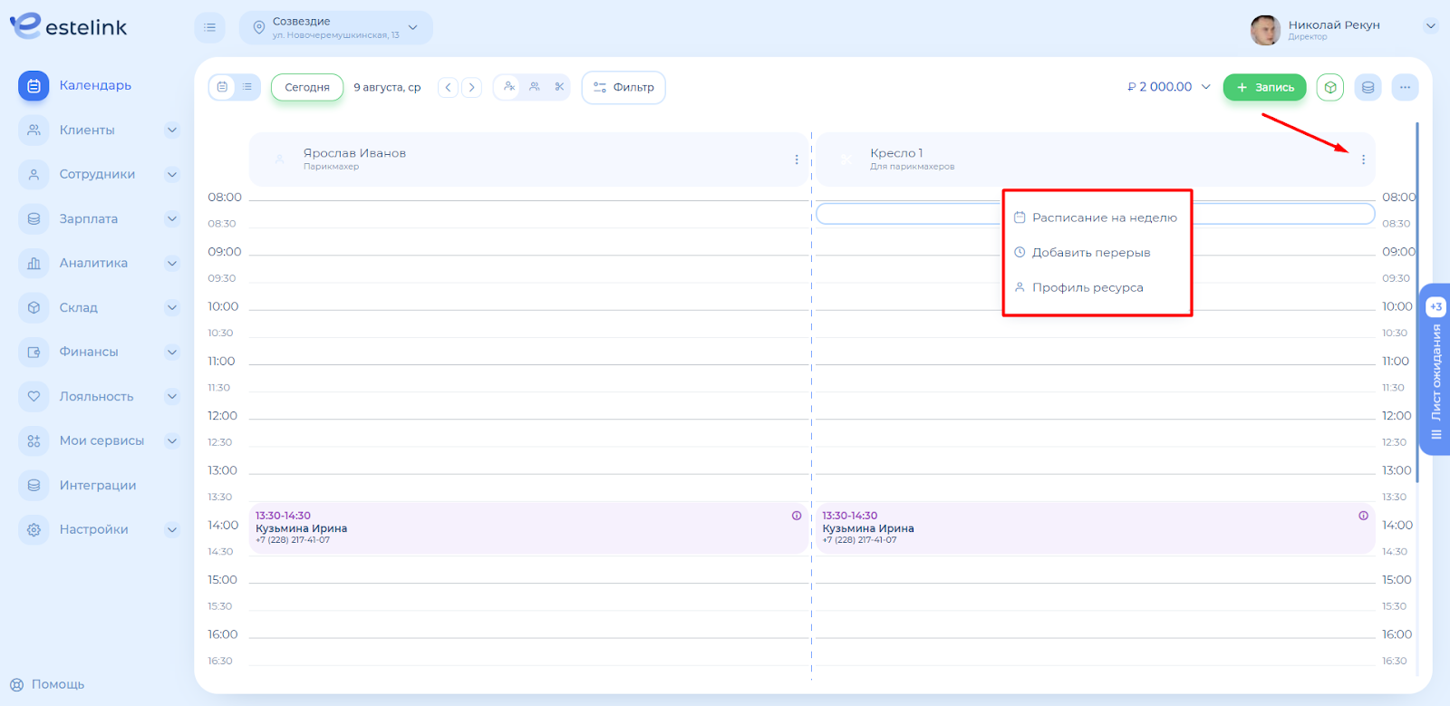Switch to calendar grid view toggle

coord(222,87)
